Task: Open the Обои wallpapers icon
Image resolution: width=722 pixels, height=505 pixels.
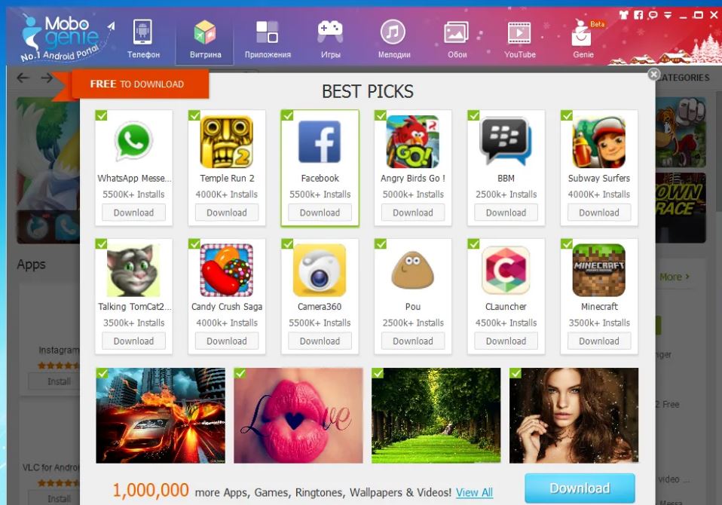Action: tap(457, 39)
